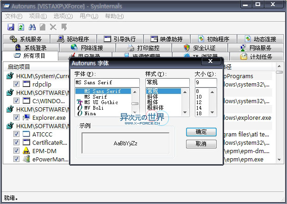Viewport: 287px width, 204px height.
Task: Switch to the 系统登录 tab
Action: (x=31, y=48)
